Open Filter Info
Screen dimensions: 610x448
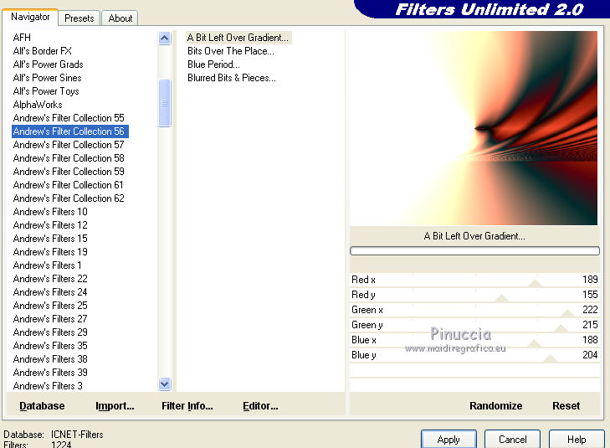click(187, 406)
